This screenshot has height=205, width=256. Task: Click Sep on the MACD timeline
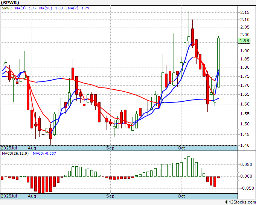110,196
